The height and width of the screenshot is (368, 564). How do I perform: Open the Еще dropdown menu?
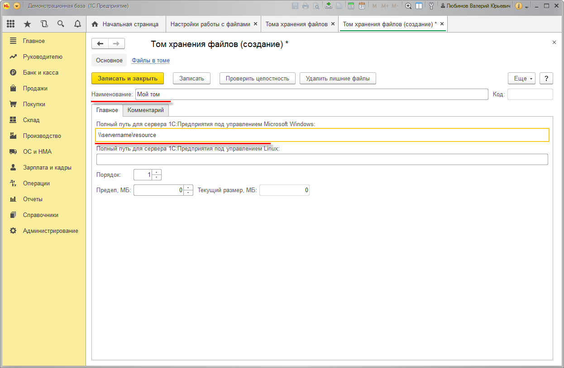coord(522,78)
